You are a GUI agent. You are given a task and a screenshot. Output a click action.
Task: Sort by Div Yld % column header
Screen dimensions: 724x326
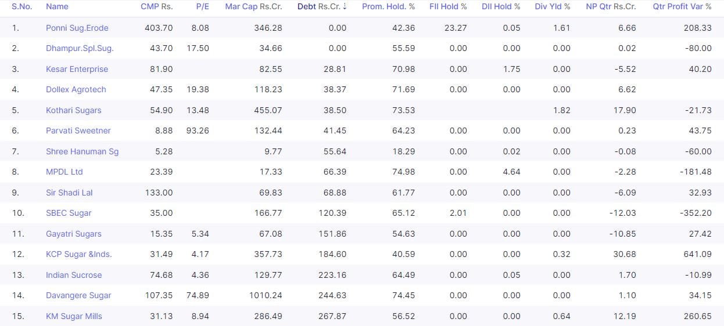pos(552,6)
